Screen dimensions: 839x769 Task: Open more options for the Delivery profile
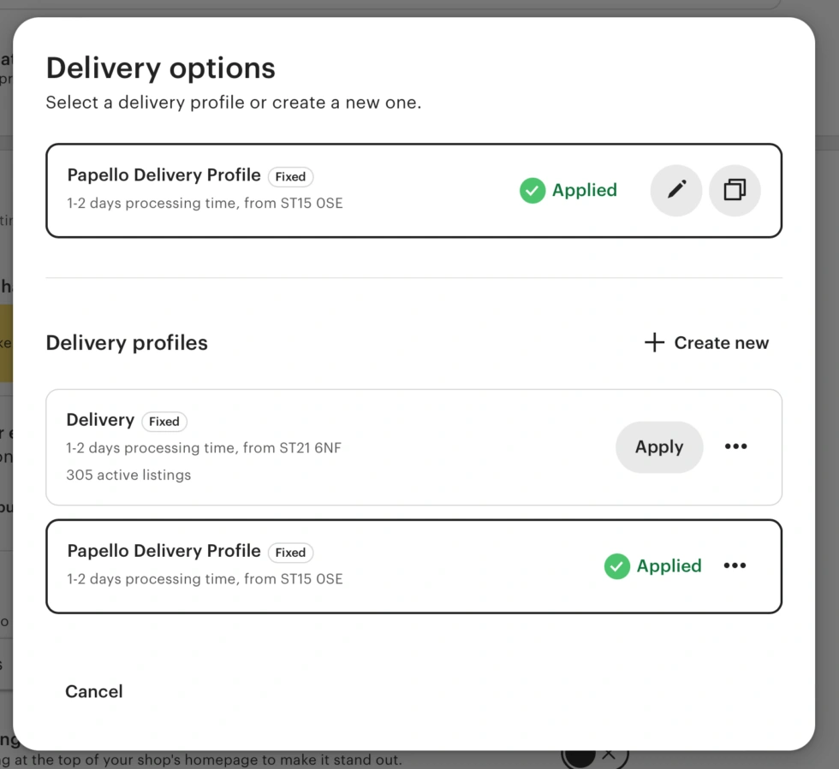[735, 447]
